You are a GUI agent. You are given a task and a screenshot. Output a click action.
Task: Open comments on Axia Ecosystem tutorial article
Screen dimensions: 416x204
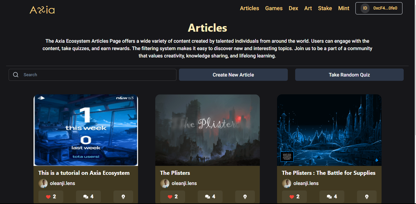click(88, 197)
